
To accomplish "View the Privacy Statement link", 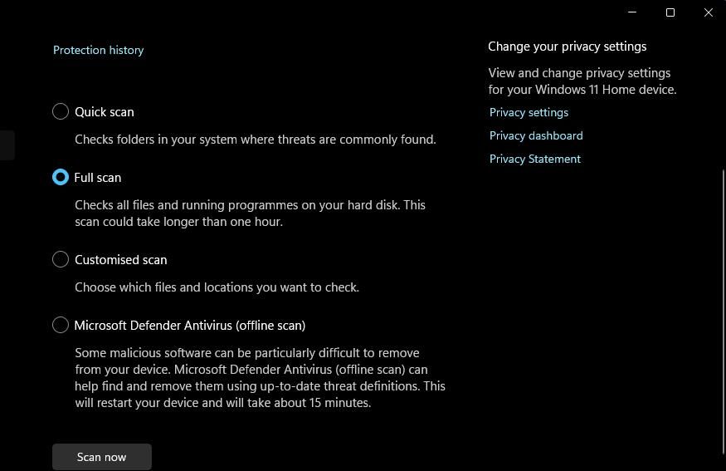I will pos(535,159).
